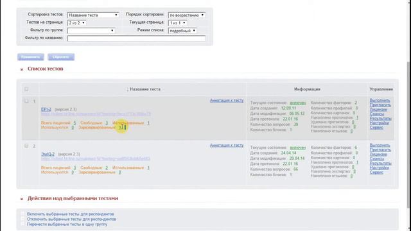Open the Сортировка тестов dropdown
The height and width of the screenshot is (231, 411).
[93, 15]
